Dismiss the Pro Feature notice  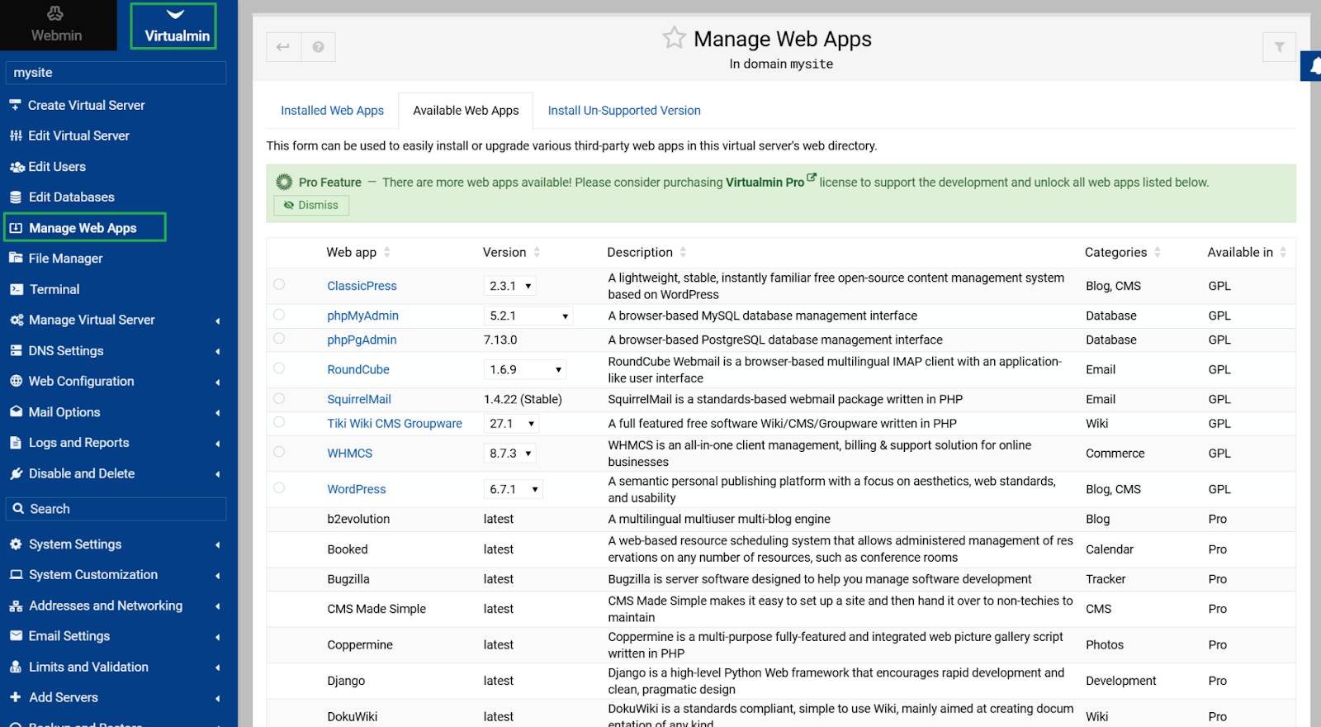[x=311, y=205]
